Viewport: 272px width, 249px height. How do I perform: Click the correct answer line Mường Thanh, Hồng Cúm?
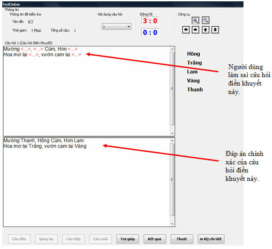(x=44, y=140)
